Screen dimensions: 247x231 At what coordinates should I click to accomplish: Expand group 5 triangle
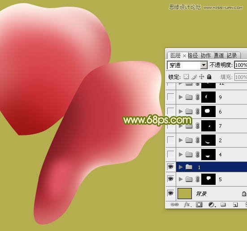181,179
